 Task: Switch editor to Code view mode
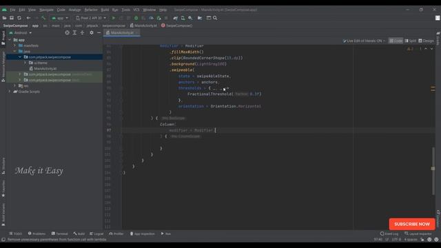(x=396, y=41)
